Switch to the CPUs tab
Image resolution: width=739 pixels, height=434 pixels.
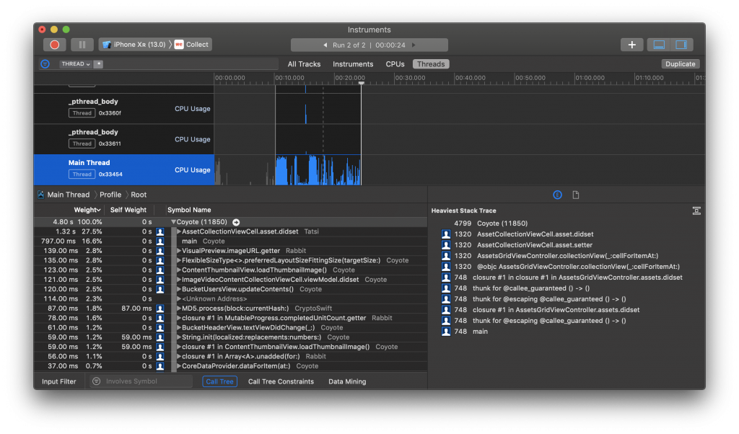click(x=395, y=64)
